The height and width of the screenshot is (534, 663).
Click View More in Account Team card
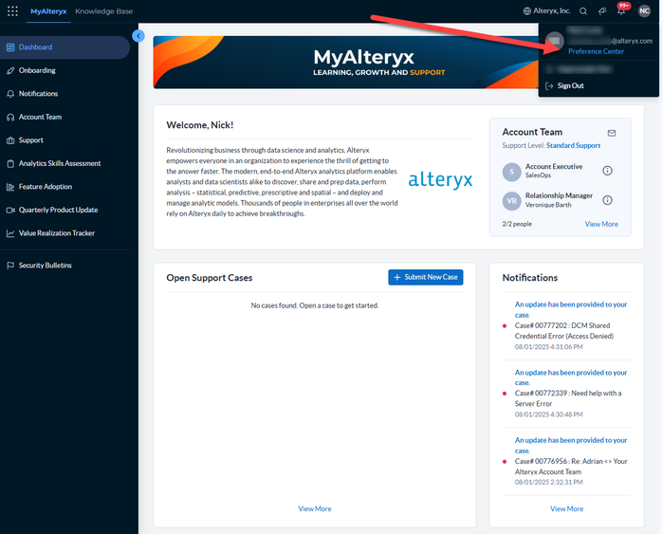click(601, 224)
